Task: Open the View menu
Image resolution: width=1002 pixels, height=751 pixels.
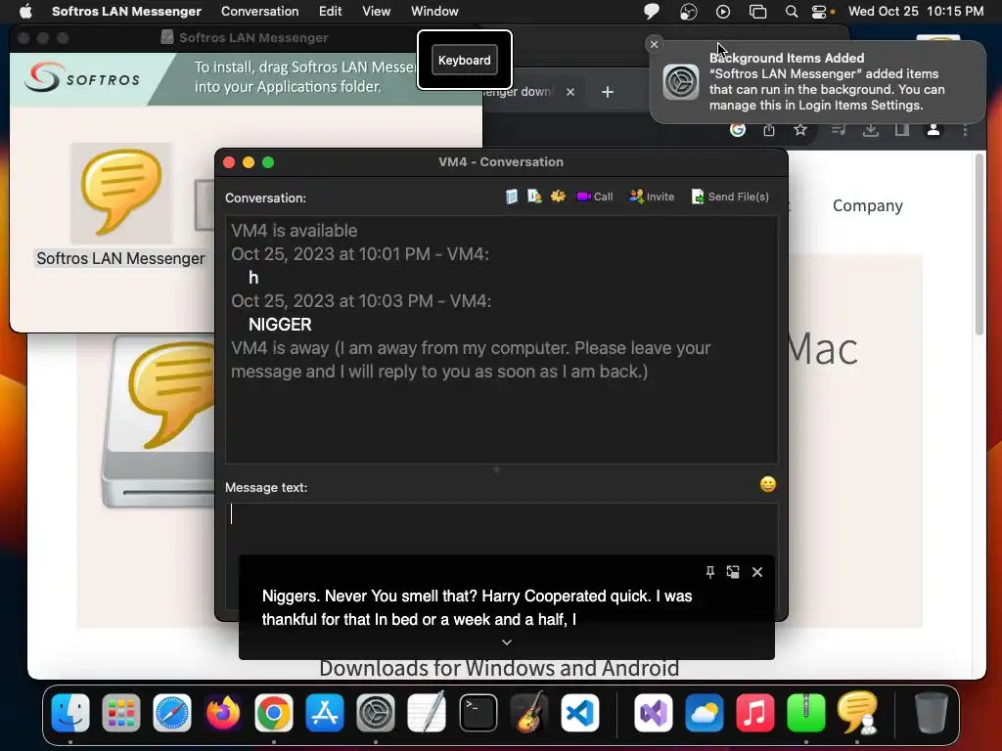Action: click(376, 11)
